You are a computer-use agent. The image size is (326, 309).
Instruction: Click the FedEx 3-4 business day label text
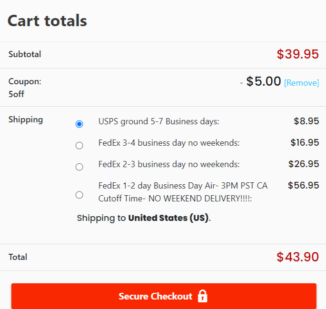pyautogui.click(x=169, y=143)
